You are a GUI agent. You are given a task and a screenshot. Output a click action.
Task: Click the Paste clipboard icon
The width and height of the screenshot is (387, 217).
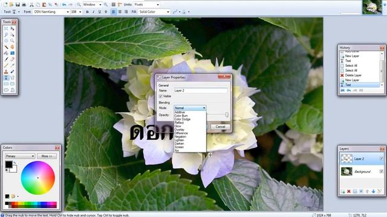point(44,4)
